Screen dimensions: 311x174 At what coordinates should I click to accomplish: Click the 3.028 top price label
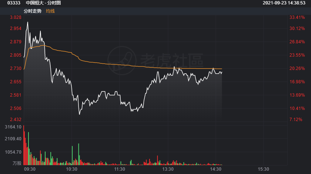pos(16,17)
